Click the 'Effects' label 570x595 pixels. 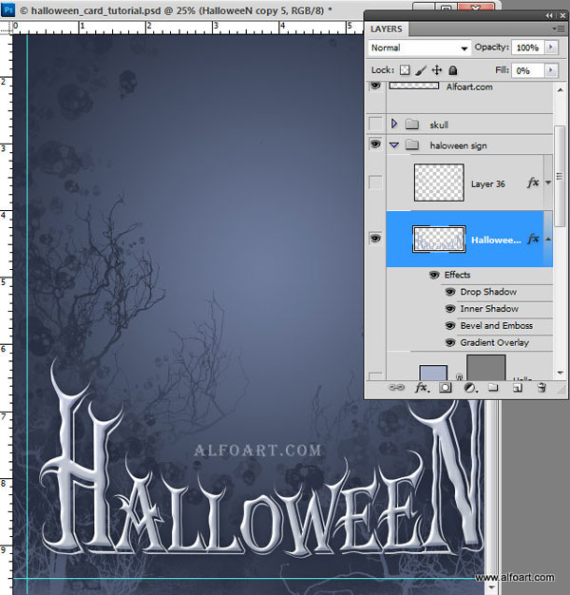[457, 275]
